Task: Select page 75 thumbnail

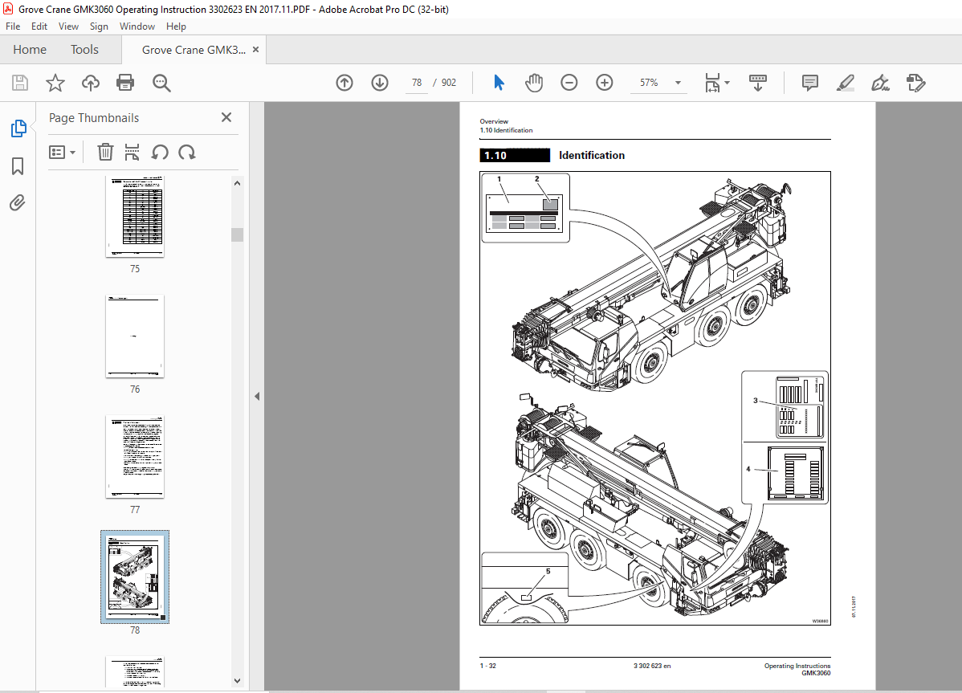Action: pos(135,216)
